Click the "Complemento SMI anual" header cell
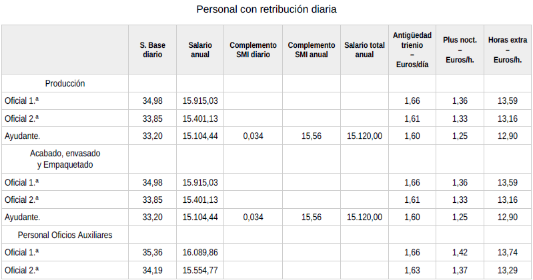 click(311, 50)
